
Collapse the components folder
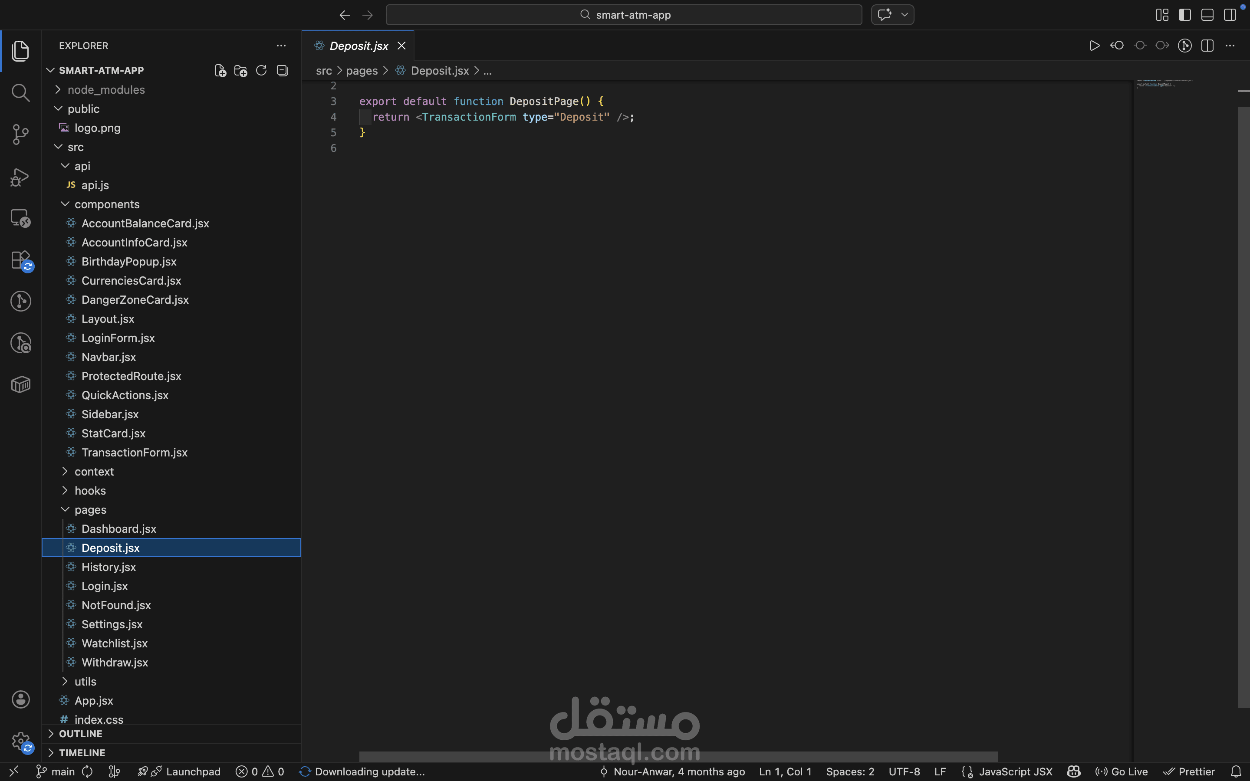(107, 204)
